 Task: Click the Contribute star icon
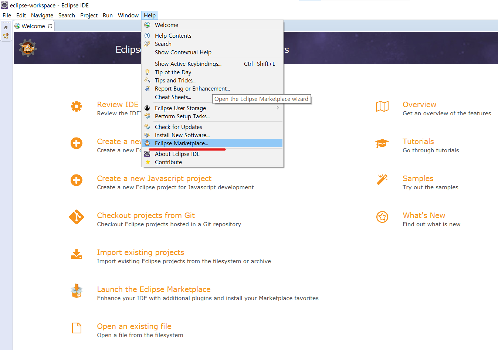[x=148, y=162]
